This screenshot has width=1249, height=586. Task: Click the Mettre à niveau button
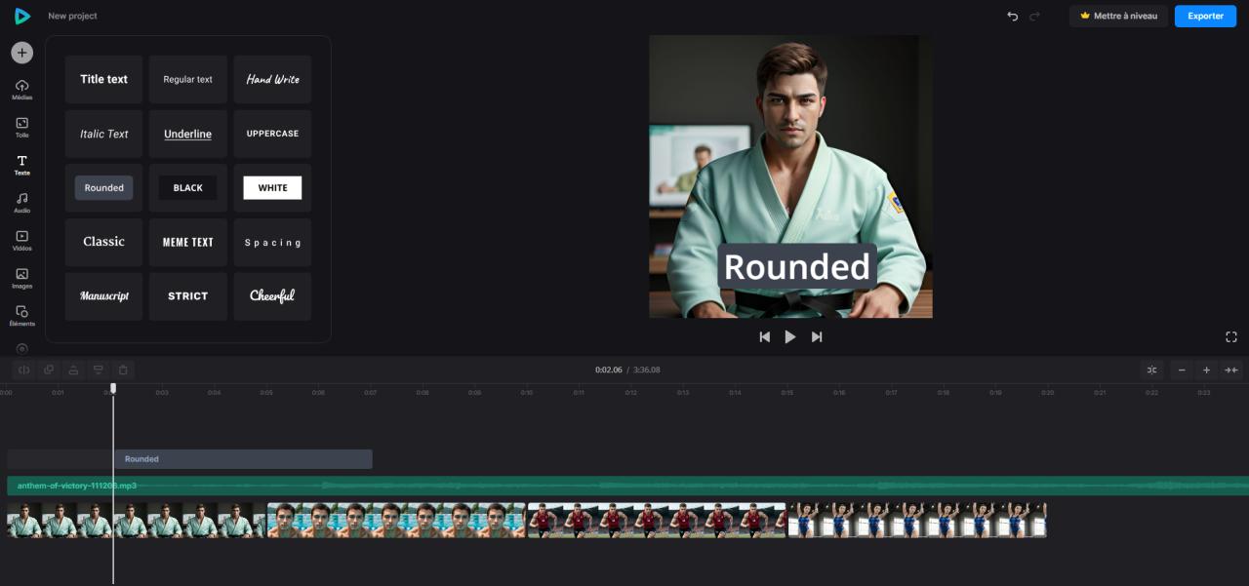1118,16
